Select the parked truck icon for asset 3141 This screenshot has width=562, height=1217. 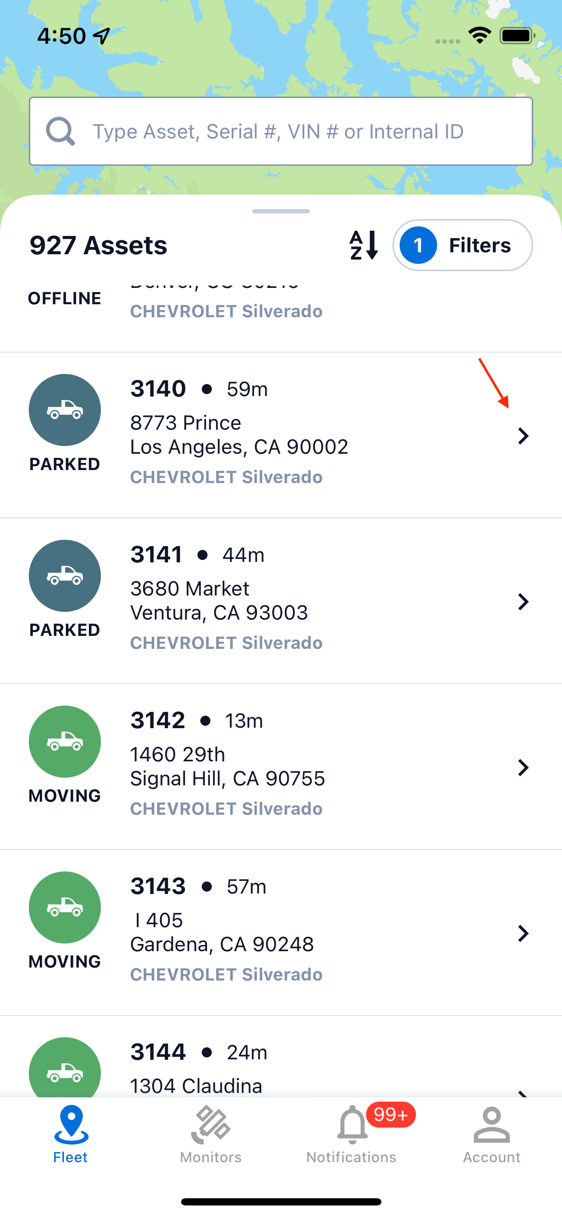tap(65, 576)
